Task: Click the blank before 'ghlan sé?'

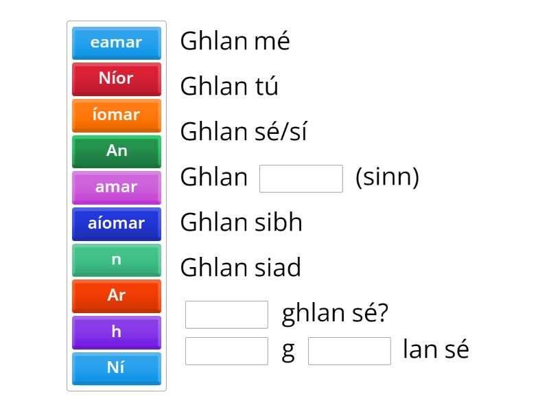Action: point(226,314)
